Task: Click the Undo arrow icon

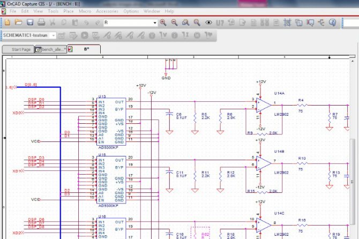Action: click(x=86, y=23)
